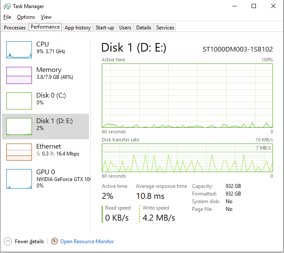
Task: Click the 0 KB/s read speed value
Action: (x=117, y=218)
